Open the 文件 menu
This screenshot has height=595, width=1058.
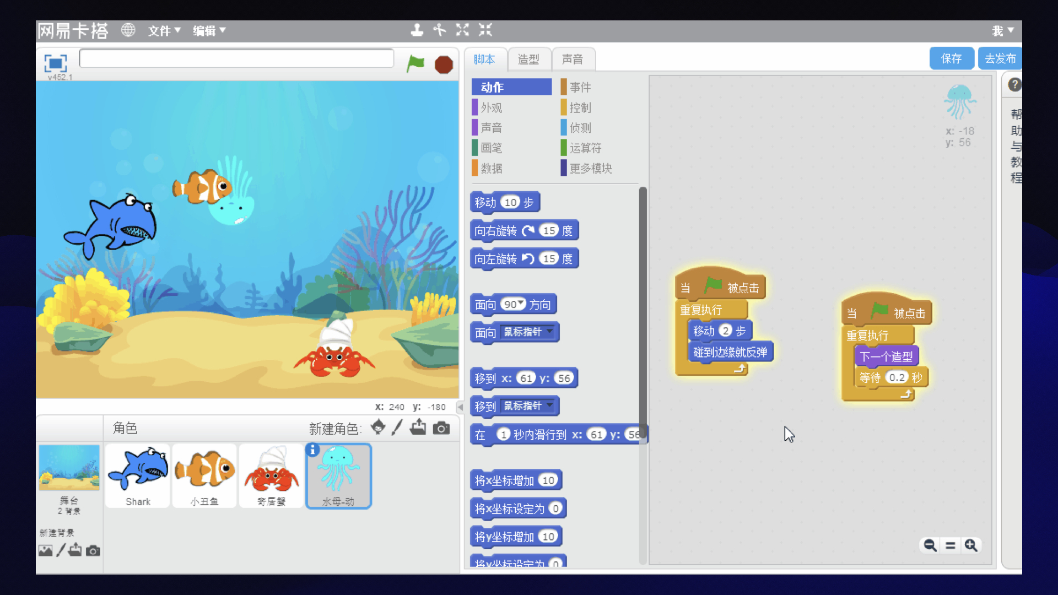(x=164, y=31)
